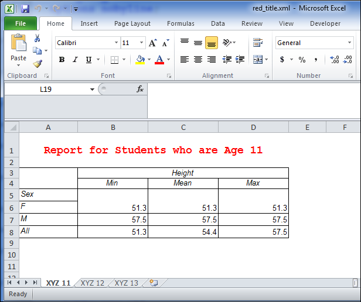Toggle bottom vertical alignment button
The width and height of the screenshot is (361, 302).
click(212, 43)
